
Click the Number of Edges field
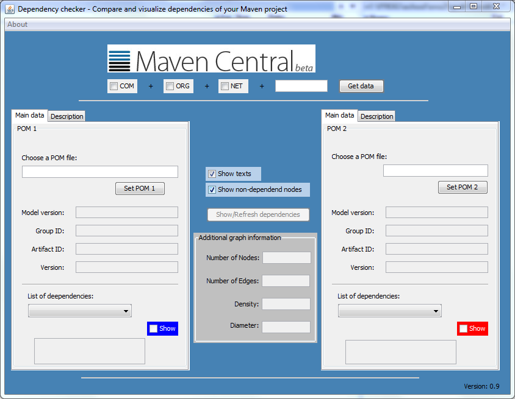(x=286, y=281)
